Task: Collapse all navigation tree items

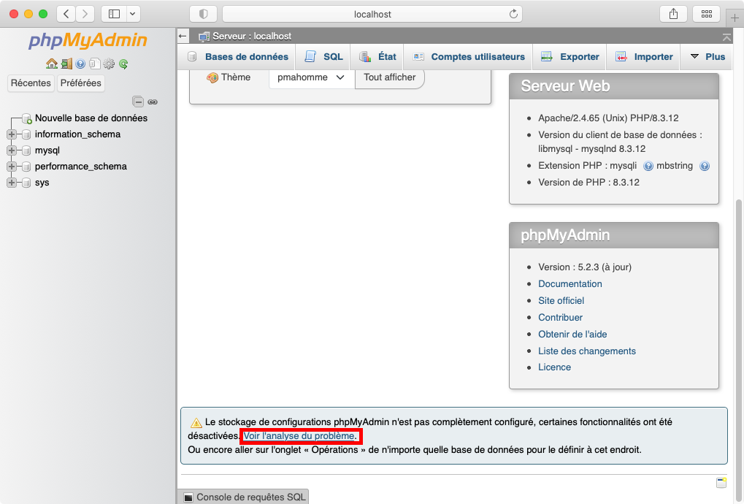Action: coord(137,102)
